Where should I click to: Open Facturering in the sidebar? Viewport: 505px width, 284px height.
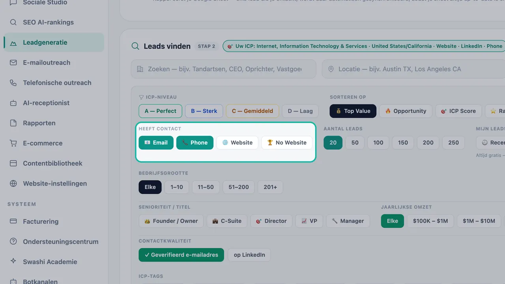click(54, 221)
